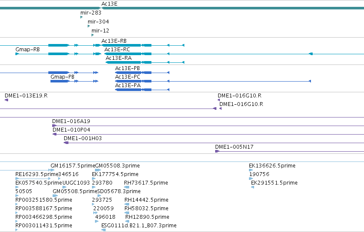This screenshot has width=364, height=232.
Task: Click the thick exon bar under Ac13E-RA
Action: [x=124, y=62]
